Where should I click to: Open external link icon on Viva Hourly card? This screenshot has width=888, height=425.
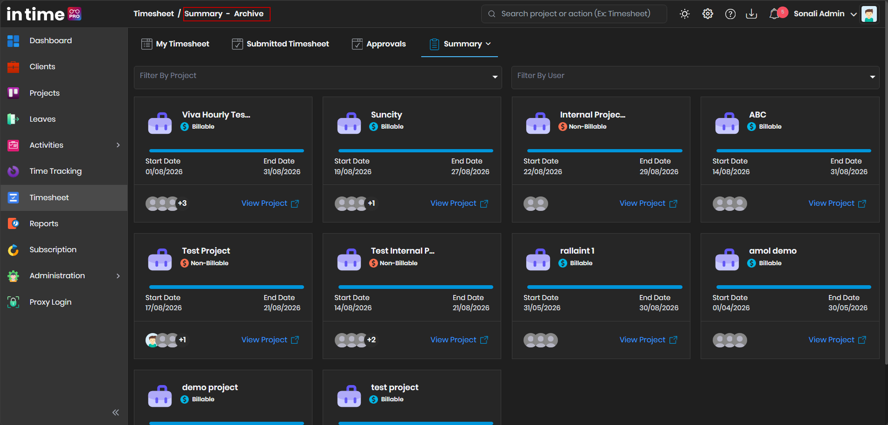tap(295, 203)
